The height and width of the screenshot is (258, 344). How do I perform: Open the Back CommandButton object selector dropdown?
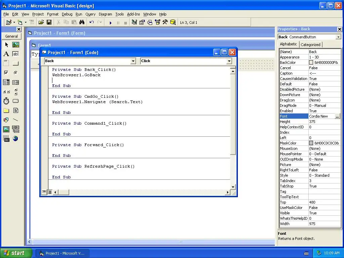click(x=338, y=37)
